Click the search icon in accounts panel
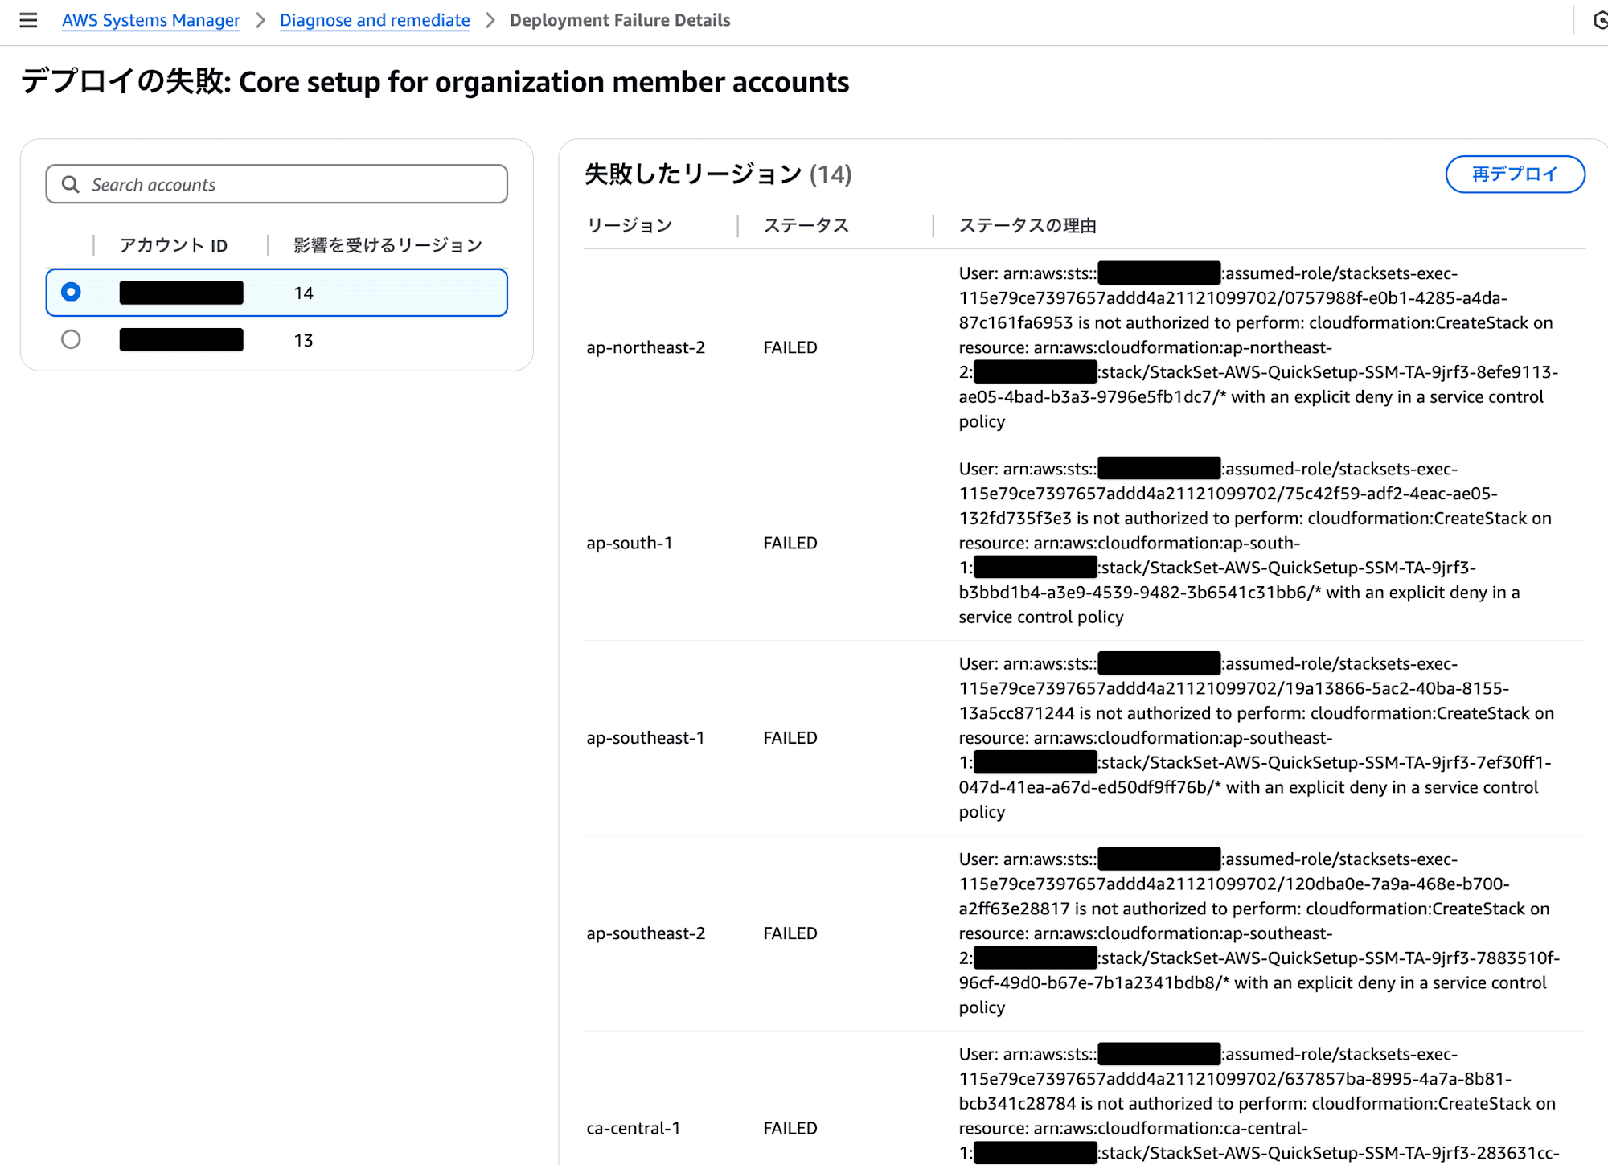Screen dimensions: 1608x1165 tap(72, 185)
